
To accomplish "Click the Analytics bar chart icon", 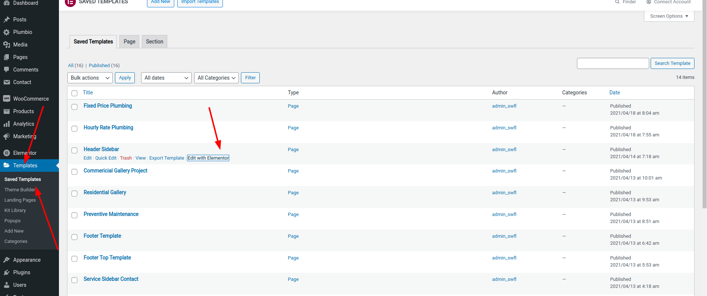I will pyautogui.click(x=7, y=124).
